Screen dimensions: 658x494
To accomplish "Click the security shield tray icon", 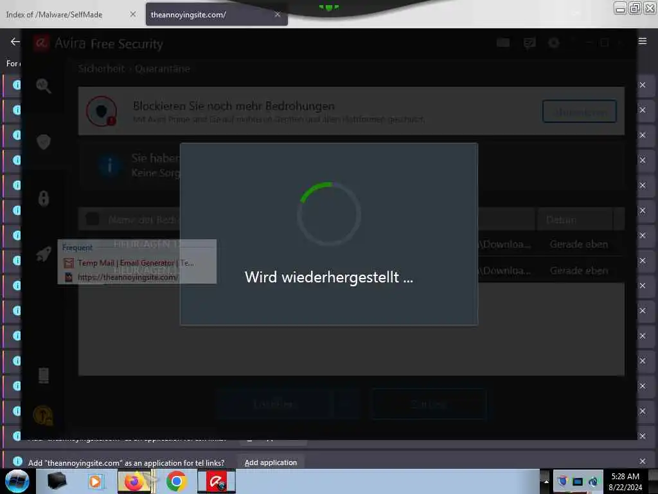I will (x=562, y=481).
